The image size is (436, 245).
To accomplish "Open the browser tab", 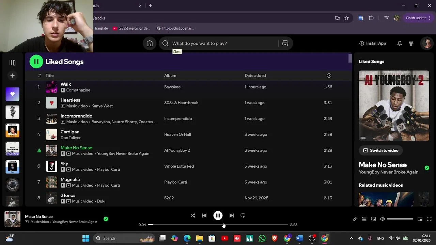I will (x=118, y=6).
